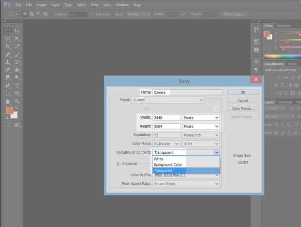Choose the Type tool
Image resolution: width=301 pixels, height=227 pixels.
click(17, 85)
